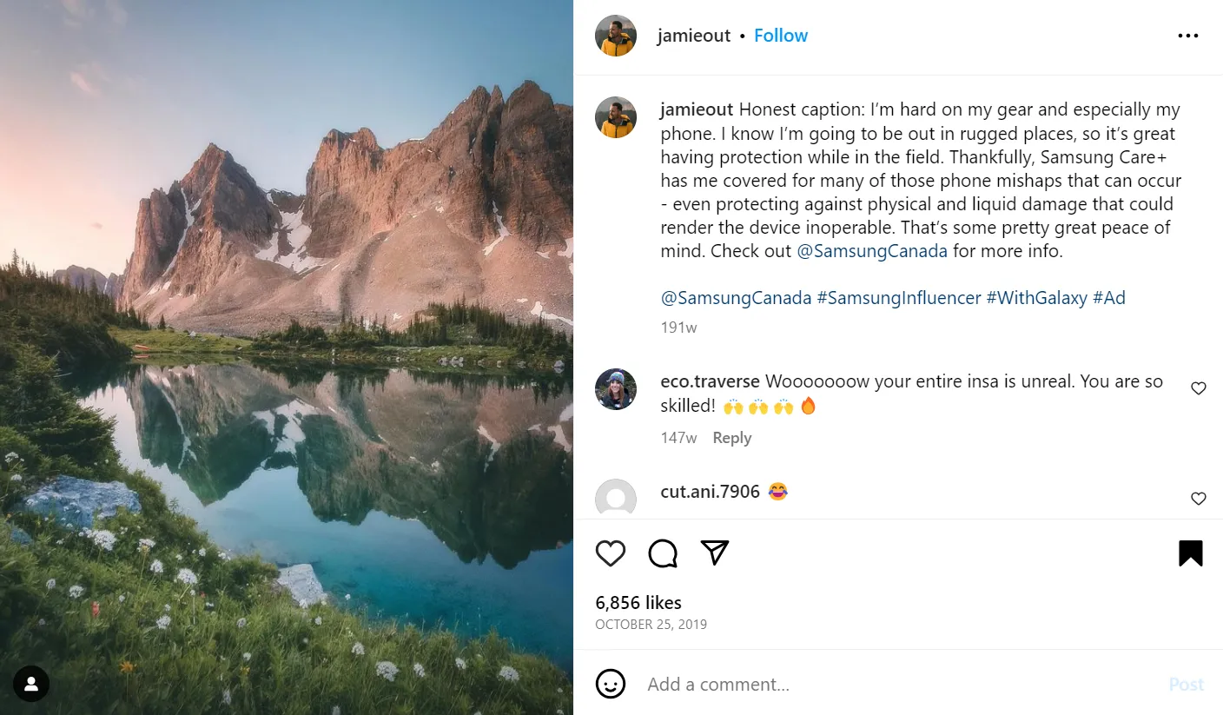This screenshot has width=1223, height=715.
Task: Open the #Ad hashtag
Action: (x=1109, y=298)
